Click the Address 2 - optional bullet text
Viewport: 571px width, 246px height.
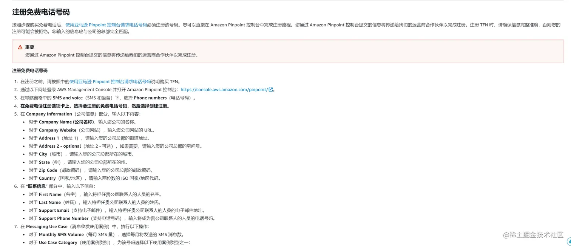pyautogui.click(x=115, y=146)
